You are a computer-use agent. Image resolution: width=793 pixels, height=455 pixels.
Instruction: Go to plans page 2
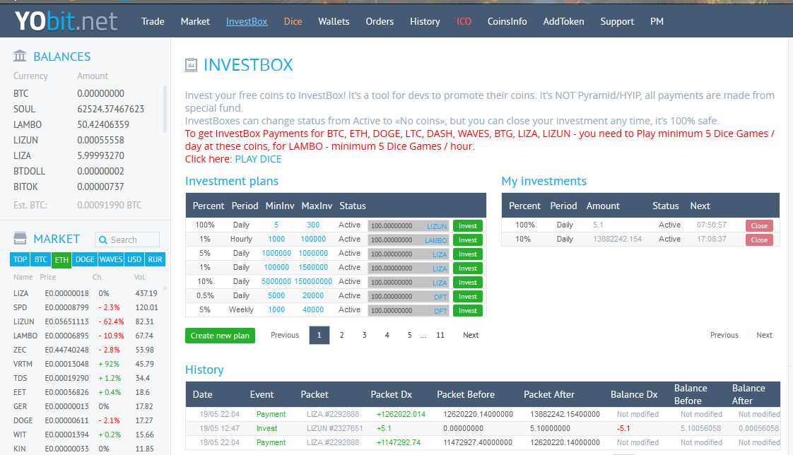point(342,335)
